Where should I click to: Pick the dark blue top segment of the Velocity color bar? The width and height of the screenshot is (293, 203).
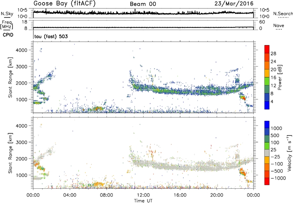[x=267, y=125]
